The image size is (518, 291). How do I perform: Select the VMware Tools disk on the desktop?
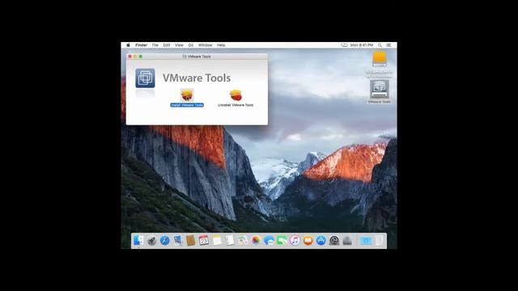coord(380,89)
